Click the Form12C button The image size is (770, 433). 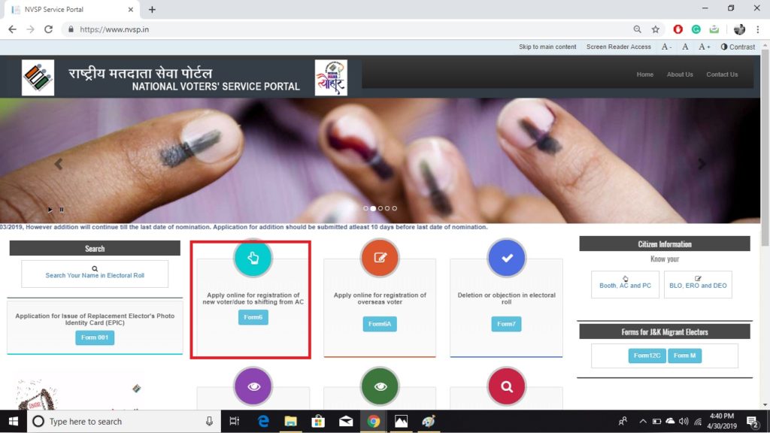coord(647,356)
